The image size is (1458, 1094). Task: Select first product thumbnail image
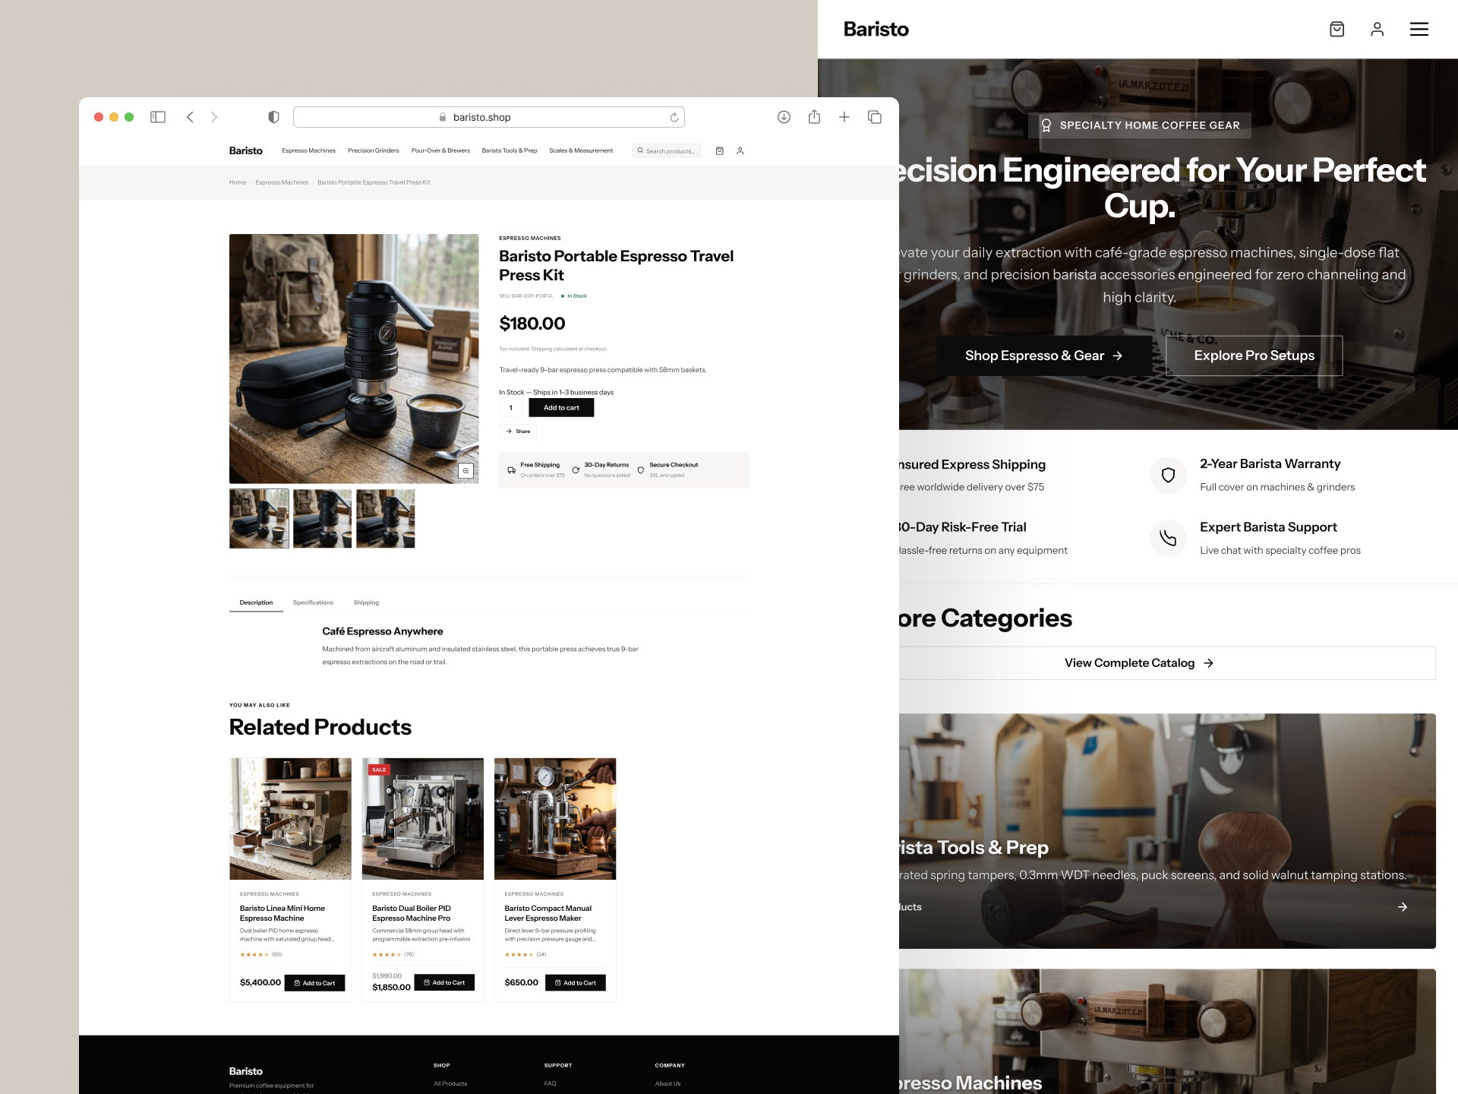tap(259, 518)
